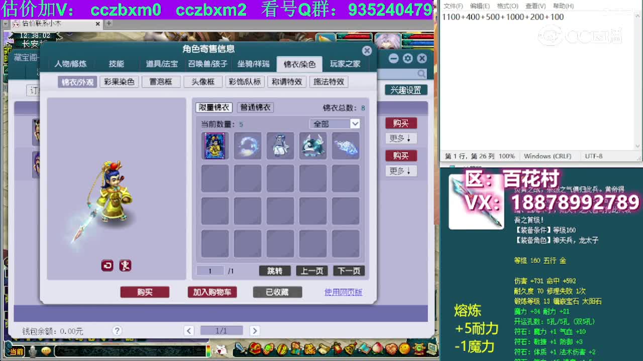Toggle to 普通锦衣 filter

click(255, 107)
